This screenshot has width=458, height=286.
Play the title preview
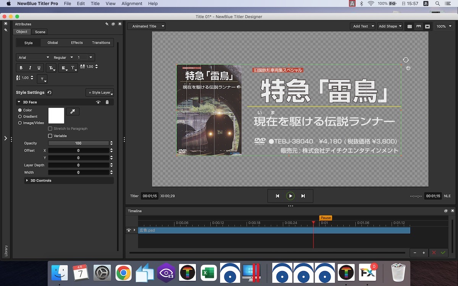click(290, 196)
